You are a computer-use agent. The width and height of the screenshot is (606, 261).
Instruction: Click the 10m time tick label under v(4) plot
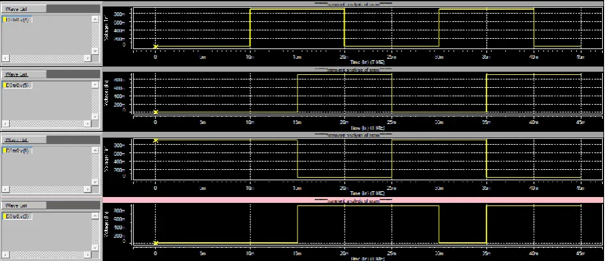coord(250,57)
